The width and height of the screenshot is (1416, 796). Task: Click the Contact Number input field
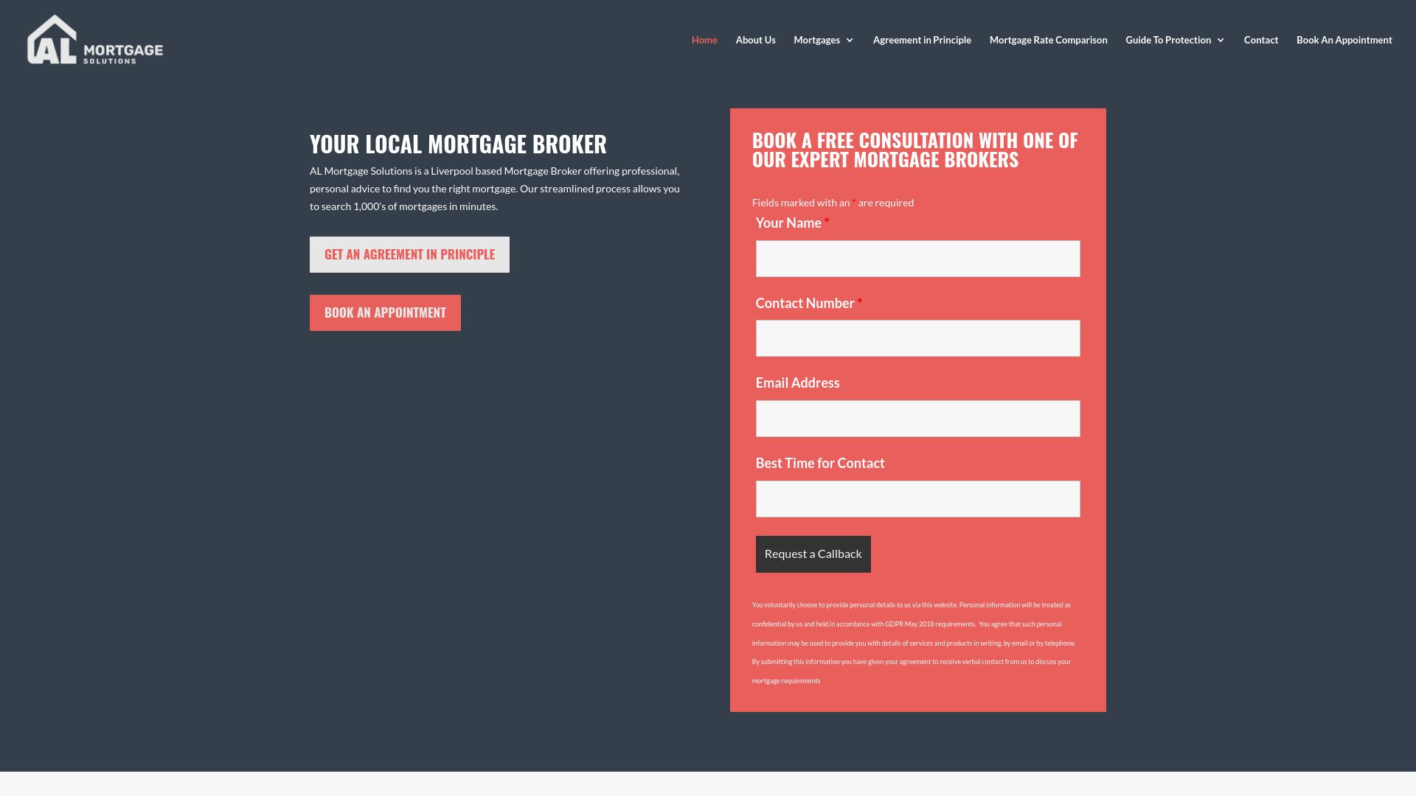(918, 338)
